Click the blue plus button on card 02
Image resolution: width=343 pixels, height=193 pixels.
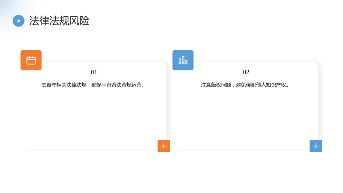click(316, 146)
